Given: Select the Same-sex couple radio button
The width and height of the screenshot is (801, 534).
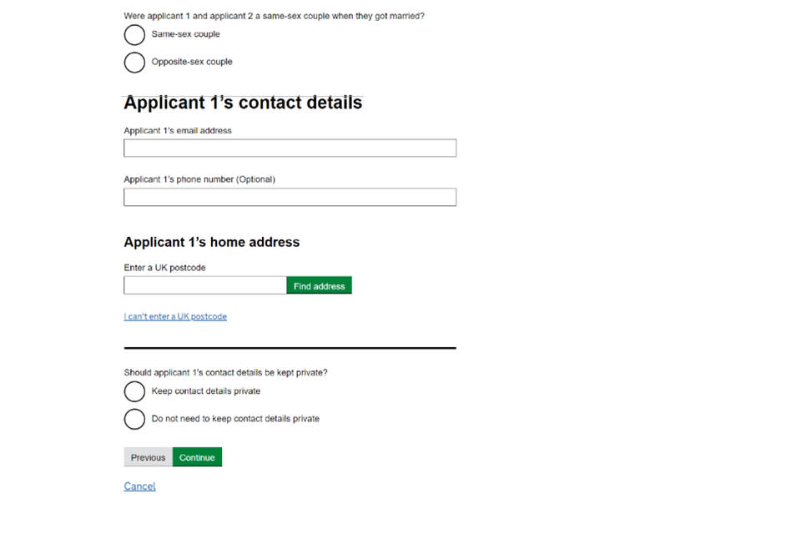Looking at the screenshot, I should point(134,35).
